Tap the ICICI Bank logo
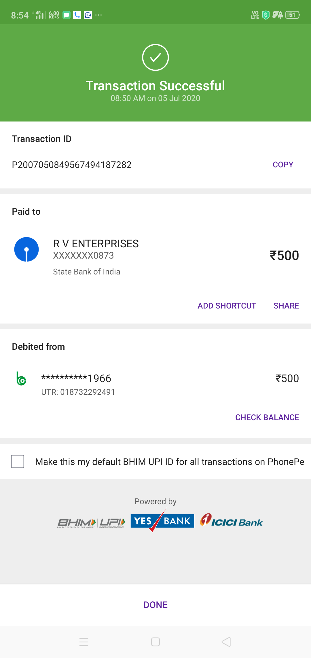 coord(232,520)
